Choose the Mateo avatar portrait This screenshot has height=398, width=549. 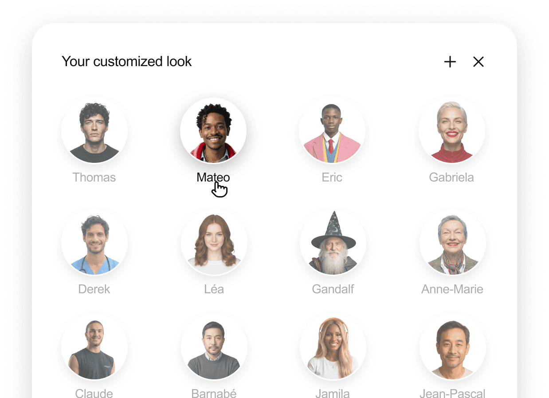pos(213,130)
